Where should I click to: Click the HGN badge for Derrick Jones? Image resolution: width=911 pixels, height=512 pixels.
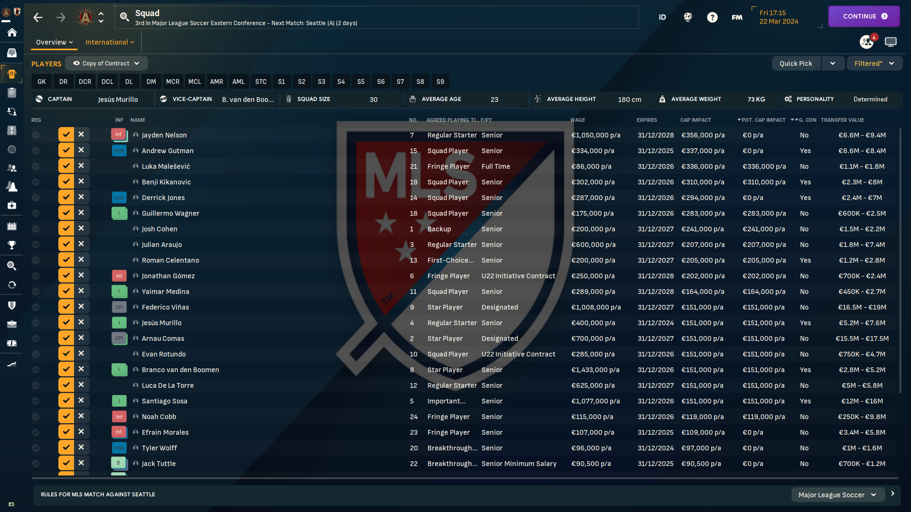click(x=119, y=198)
